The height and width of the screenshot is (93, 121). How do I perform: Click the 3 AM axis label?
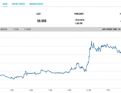[x=12, y=90]
